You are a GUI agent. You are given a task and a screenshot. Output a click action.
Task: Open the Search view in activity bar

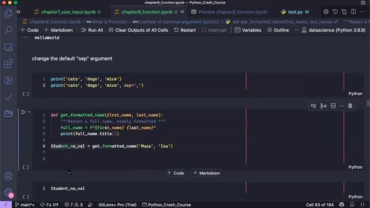pyautogui.click(x=8, y=30)
